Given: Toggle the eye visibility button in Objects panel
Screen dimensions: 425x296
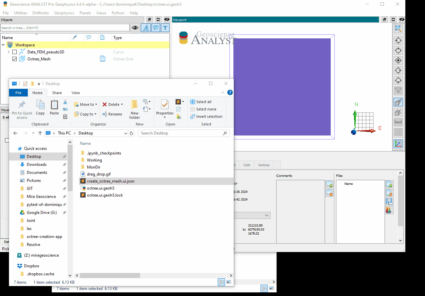Looking at the screenshot, I should click(135, 28).
